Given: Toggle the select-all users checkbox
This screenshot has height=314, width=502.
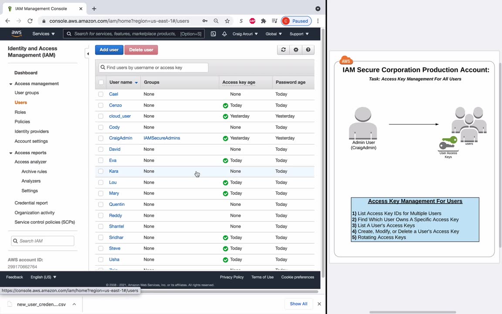Looking at the screenshot, I should 101,82.
